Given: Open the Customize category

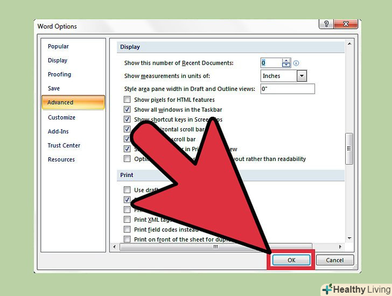Looking at the screenshot, I should 61,117.
